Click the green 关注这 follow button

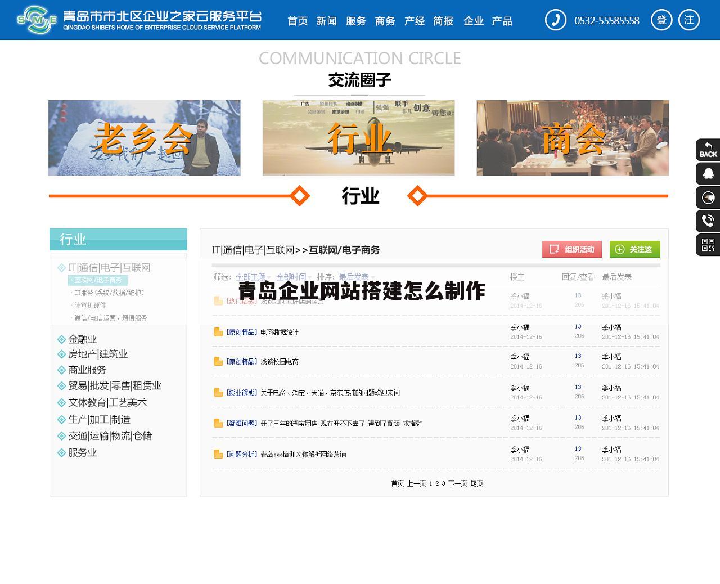point(635,249)
